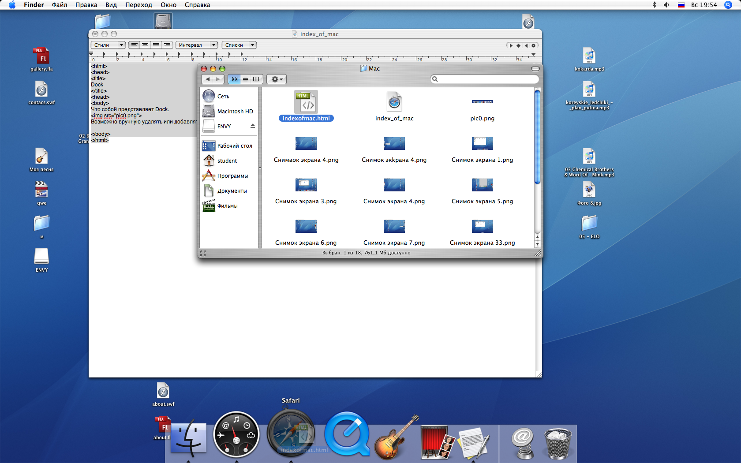Toggle the Finder toolbar pill button
The height and width of the screenshot is (463, 741).
coord(535,69)
